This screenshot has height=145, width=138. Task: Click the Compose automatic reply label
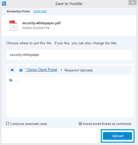tap(29, 124)
